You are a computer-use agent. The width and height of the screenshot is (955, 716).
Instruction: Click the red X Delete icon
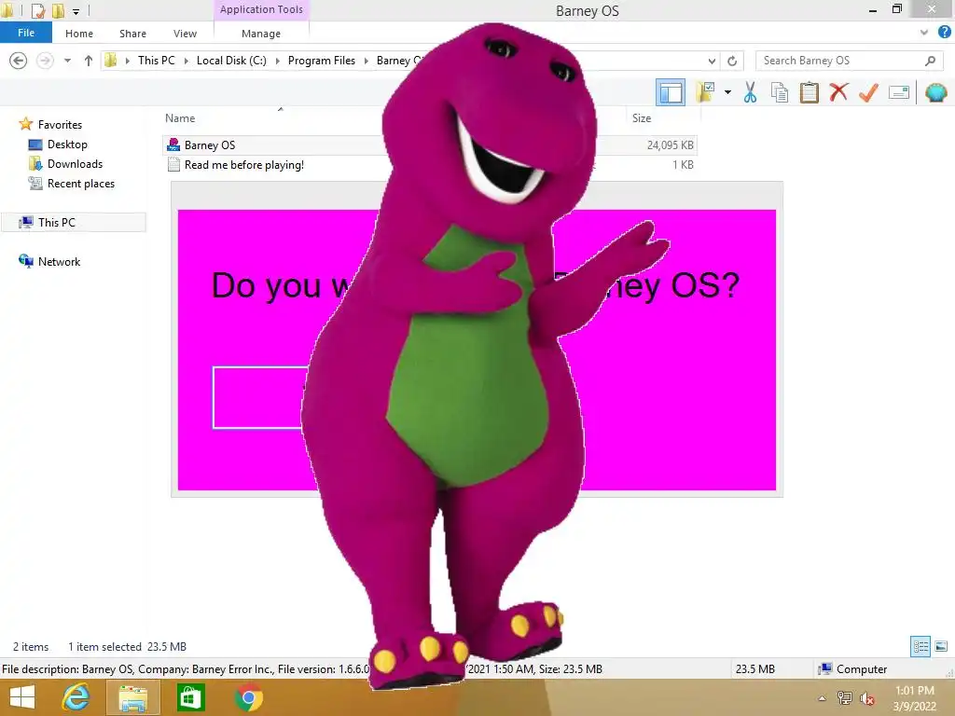pos(838,92)
